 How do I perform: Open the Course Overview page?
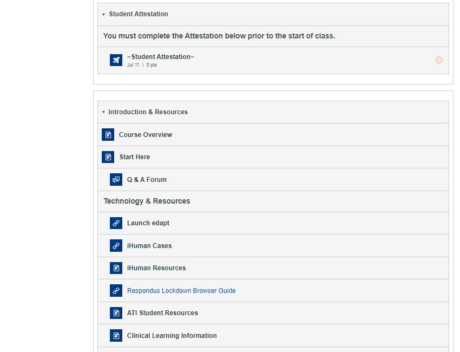click(x=146, y=135)
